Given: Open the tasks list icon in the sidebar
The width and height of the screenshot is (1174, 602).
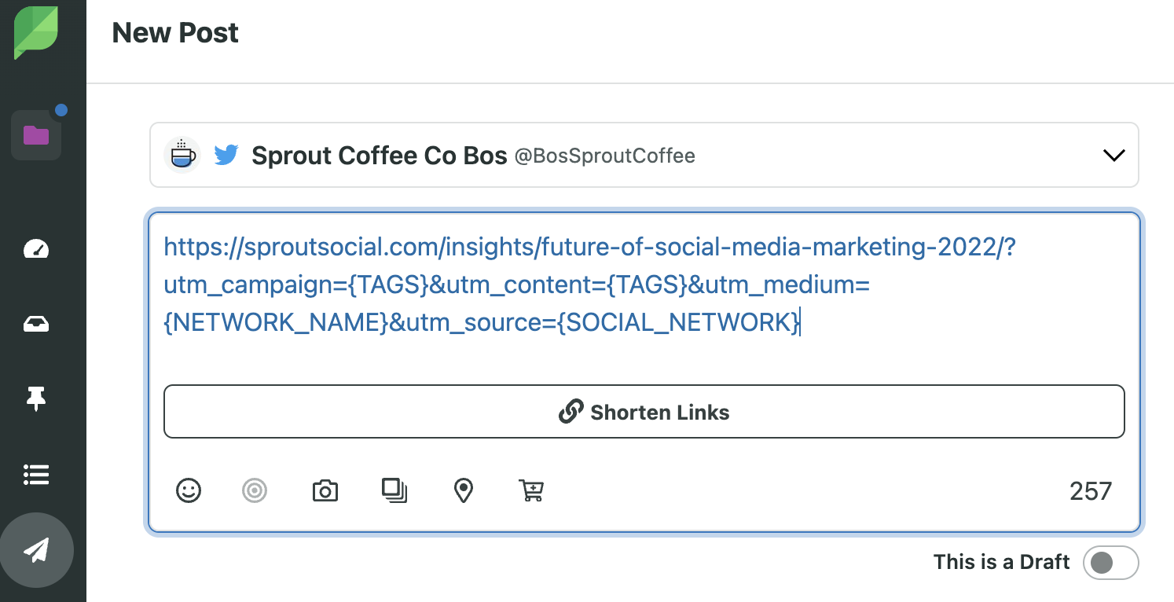Looking at the screenshot, I should click(x=35, y=474).
